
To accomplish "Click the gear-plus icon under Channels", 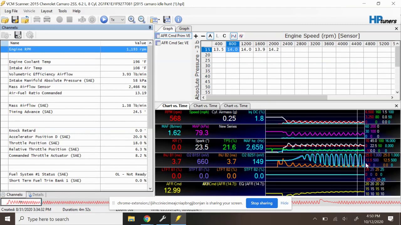I will (x=30, y=35).
